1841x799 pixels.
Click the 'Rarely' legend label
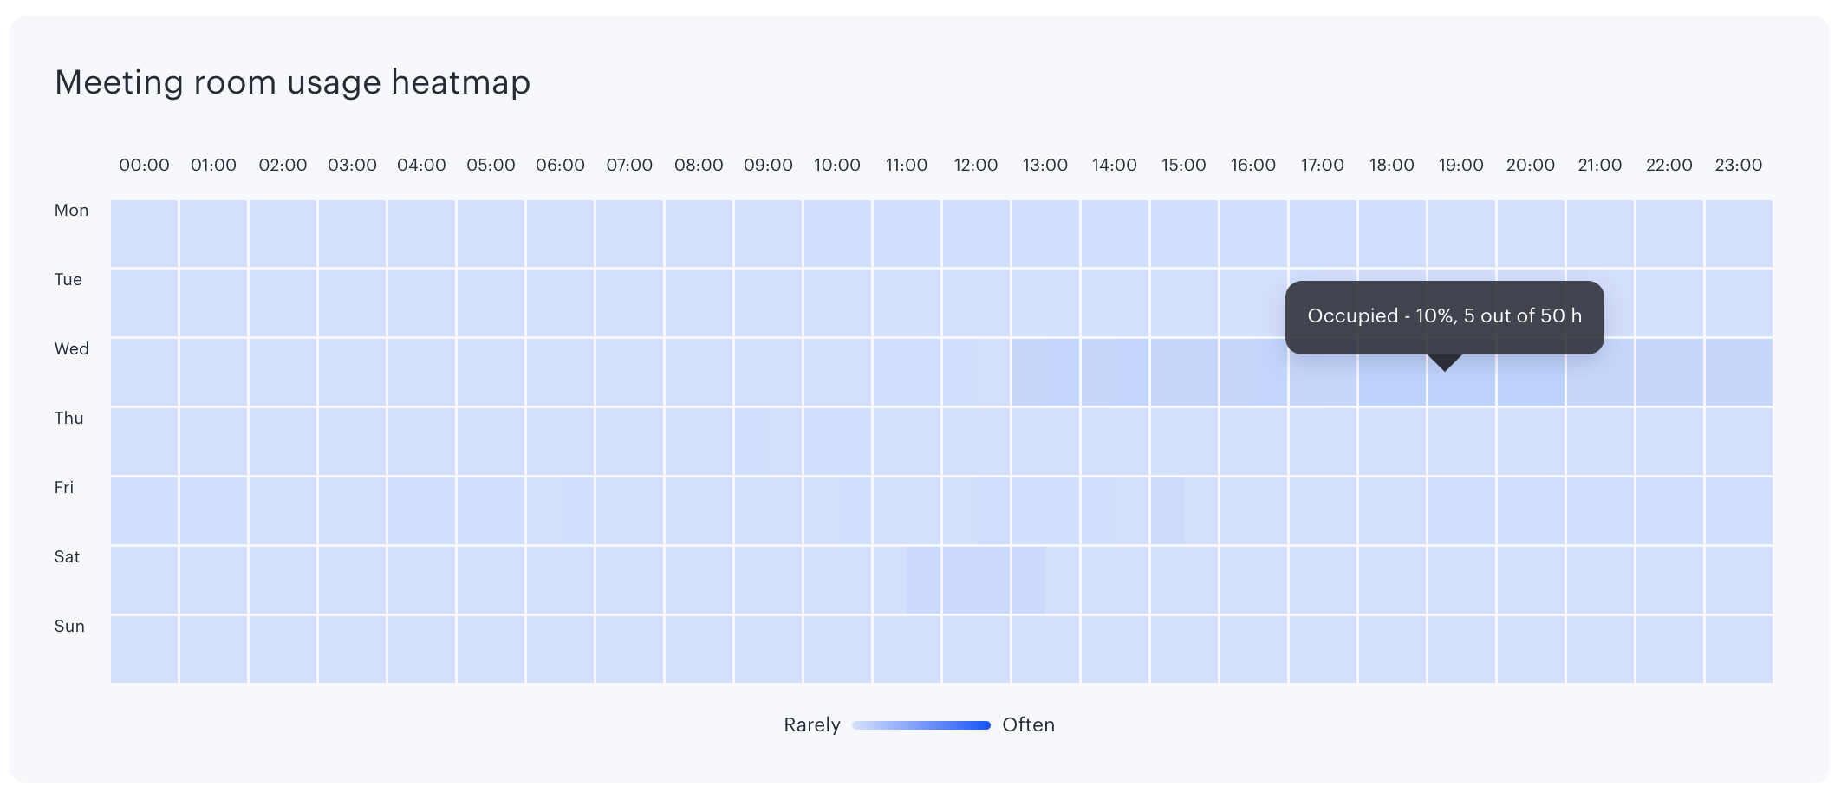[x=812, y=725]
